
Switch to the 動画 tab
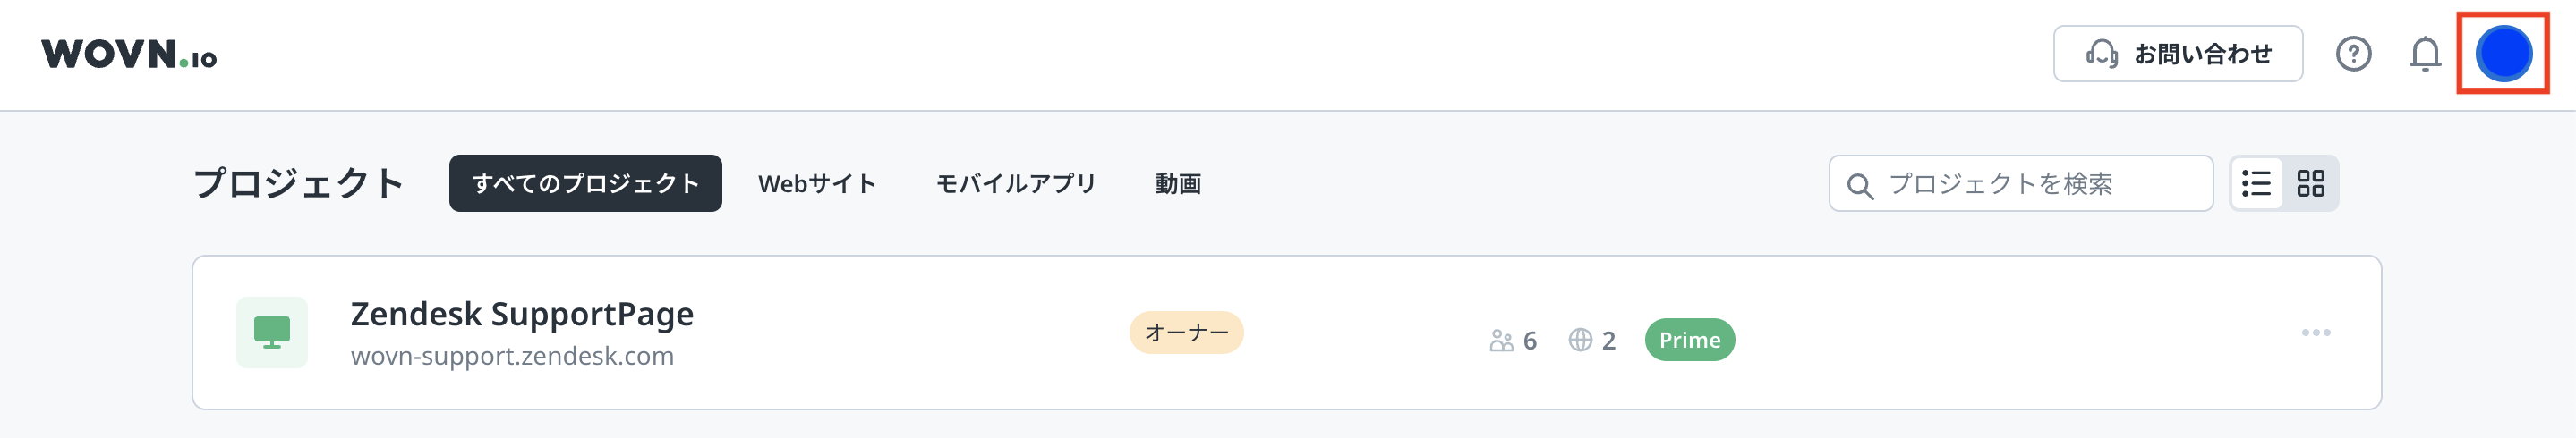(1178, 183)
